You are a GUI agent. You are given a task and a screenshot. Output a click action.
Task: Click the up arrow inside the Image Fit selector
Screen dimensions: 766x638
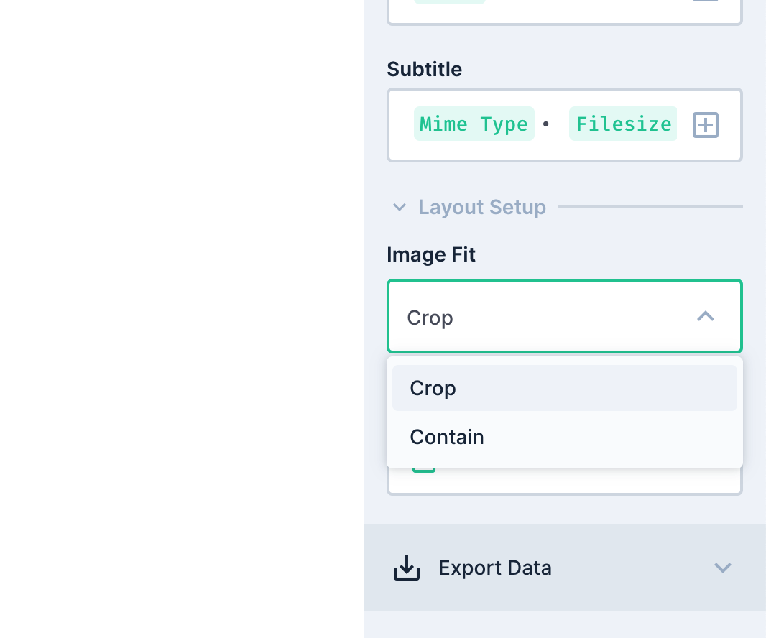tap(705, 316)
